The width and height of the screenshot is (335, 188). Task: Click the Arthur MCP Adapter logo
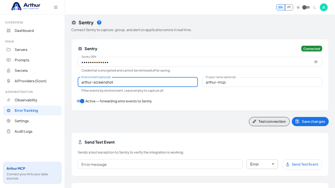click(26, 6)
